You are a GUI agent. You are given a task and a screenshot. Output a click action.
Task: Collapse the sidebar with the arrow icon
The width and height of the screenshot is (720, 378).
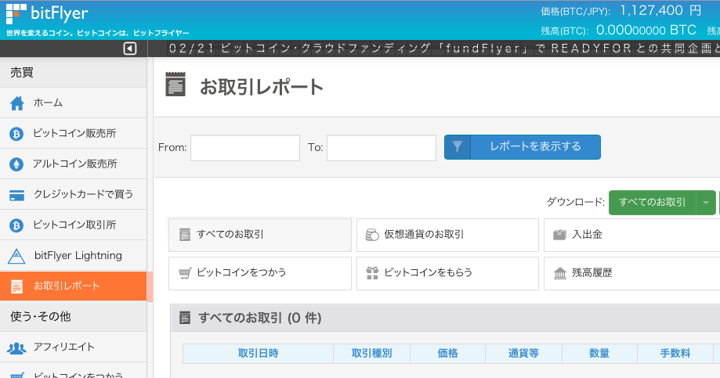pos(130,49)
